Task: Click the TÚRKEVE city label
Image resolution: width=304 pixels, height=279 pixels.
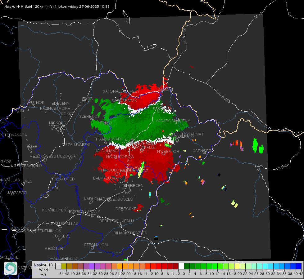Action: [62, 236]
